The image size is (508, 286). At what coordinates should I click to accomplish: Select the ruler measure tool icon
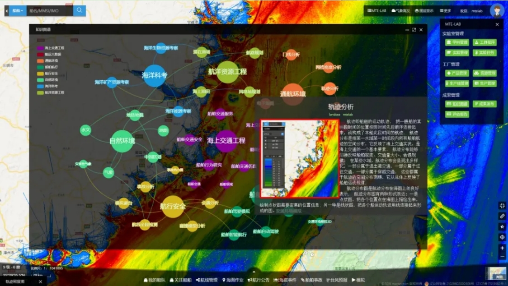point(502,216)
